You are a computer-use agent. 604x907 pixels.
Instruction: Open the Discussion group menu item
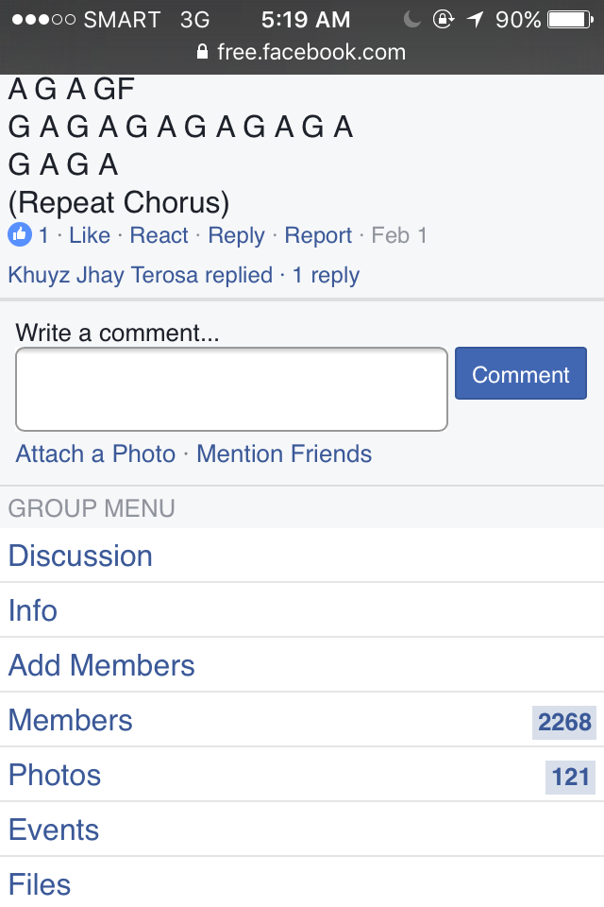point(302,556)
